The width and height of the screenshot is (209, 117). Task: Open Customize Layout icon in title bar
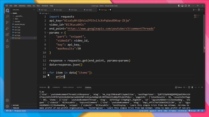coord(189,6)
